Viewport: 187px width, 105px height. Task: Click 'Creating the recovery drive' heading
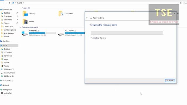pyautogui.click(x=103, y=25)
